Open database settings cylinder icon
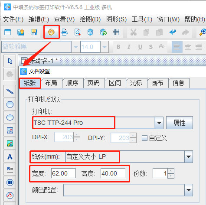The width and height of the screenshot is (206, 205). coord(90,32)
